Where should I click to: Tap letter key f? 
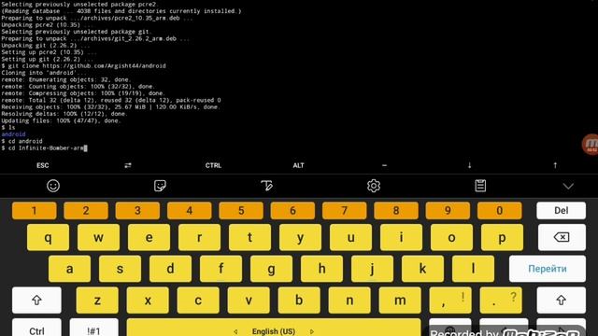[221, 269]
